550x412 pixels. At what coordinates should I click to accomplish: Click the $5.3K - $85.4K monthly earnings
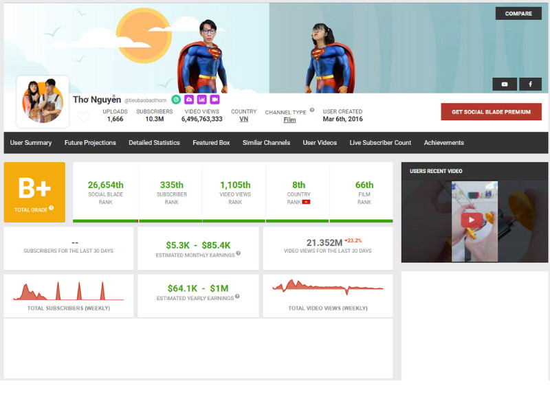tap(198, 245)
